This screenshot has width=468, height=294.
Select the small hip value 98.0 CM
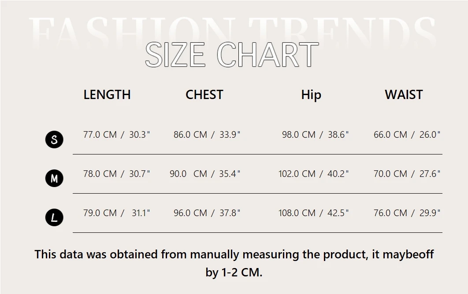(299, 135)
